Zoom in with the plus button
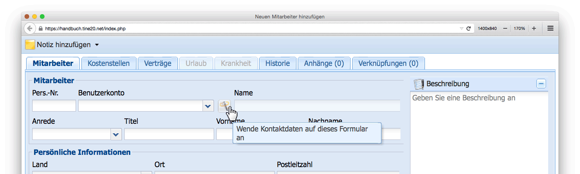This screenshot has width=580, height=174. pyautogui.click(x=534, y=28)
